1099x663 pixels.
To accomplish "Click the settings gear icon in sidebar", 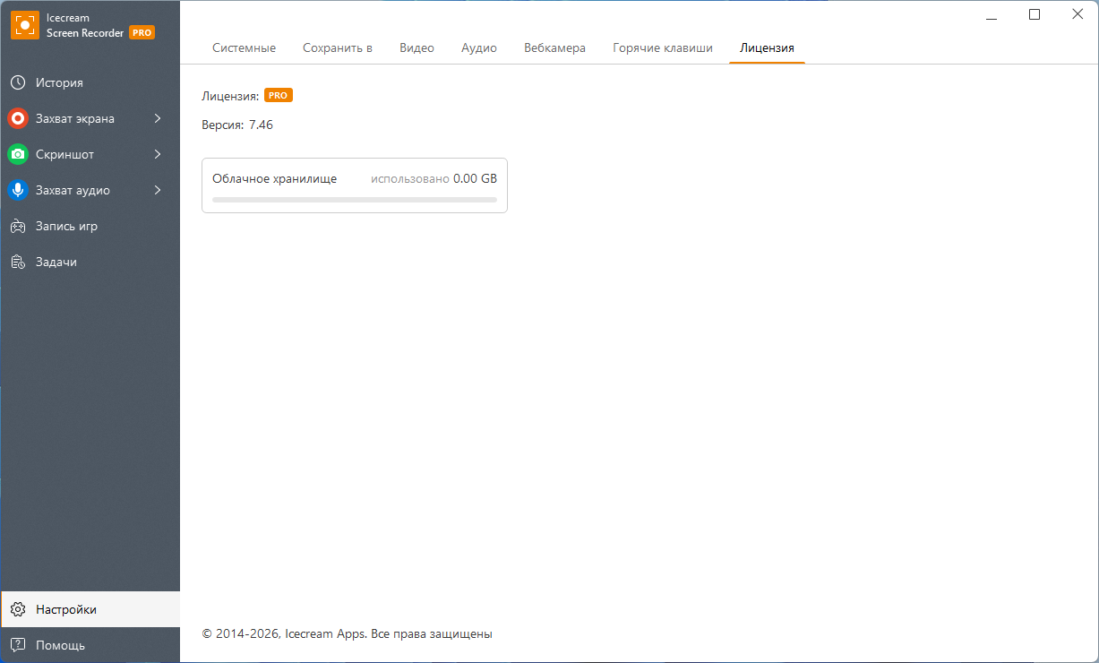I will pos(18,609).
